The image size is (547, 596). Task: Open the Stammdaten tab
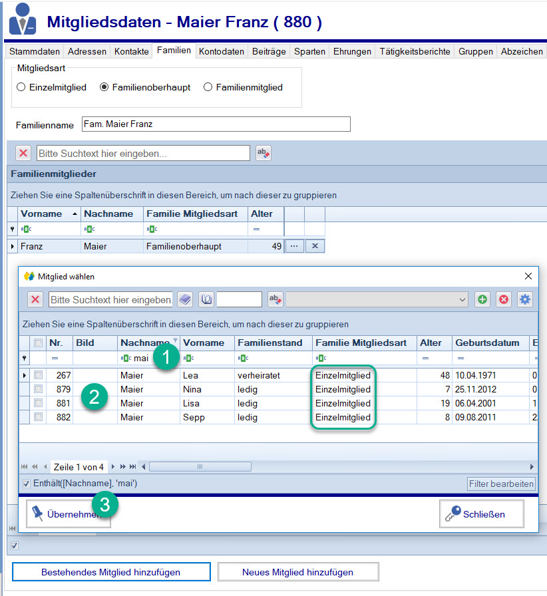[x=35, y=51]
